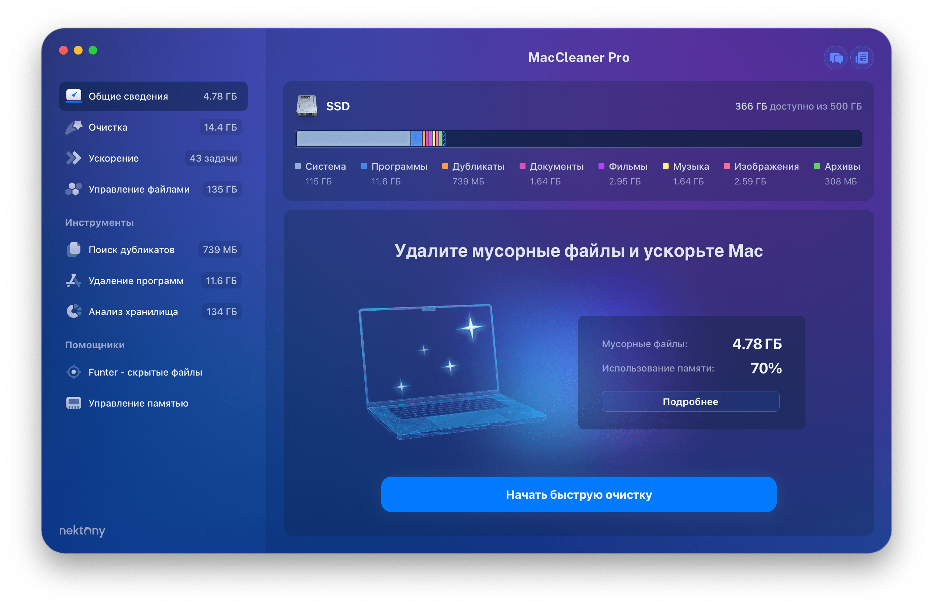The height and width of the screenshot is (608, 933).
Task: Click the Музыка yellow legend swatch
Action: [665, 166]
